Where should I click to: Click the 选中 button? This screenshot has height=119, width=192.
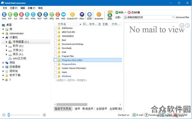coord(77,108)
